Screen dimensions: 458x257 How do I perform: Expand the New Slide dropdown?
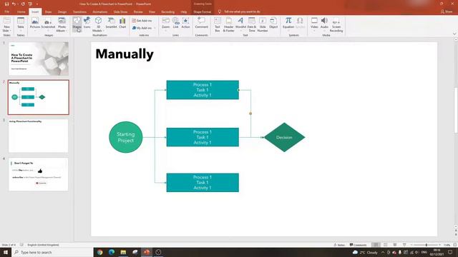point(6,29)
